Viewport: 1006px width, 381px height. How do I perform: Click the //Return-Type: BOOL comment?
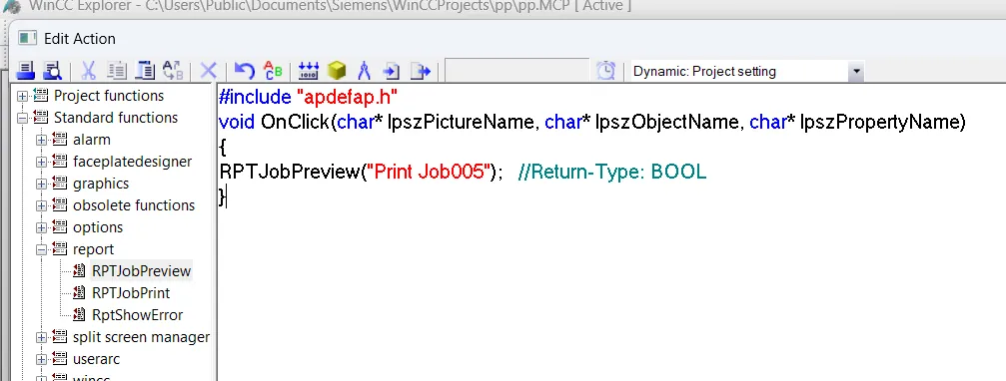[612, 172]
